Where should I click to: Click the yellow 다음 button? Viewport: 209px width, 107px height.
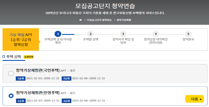194,99
